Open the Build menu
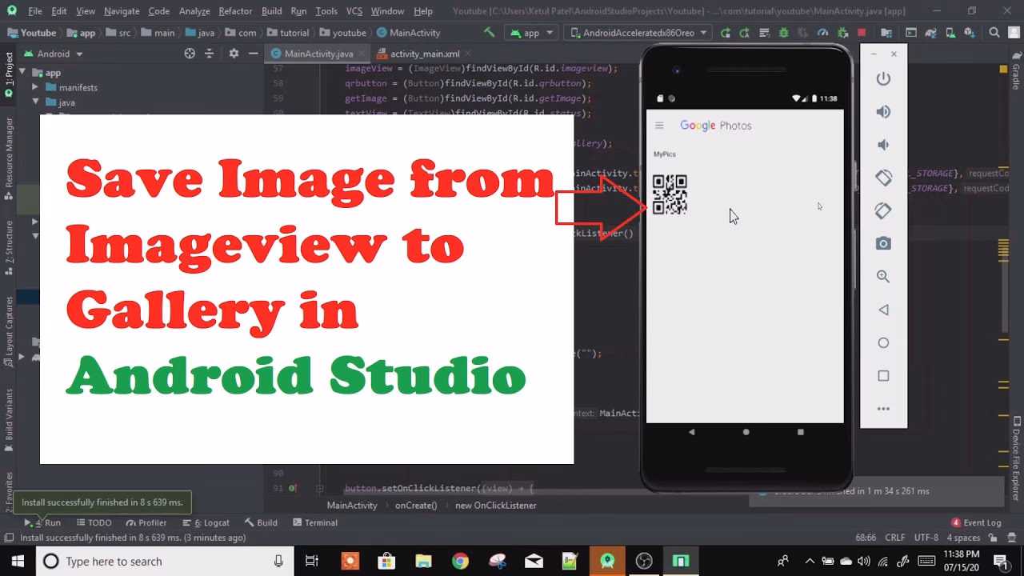The width and height of the screenshot is (1024, 576). coord(272,11)
